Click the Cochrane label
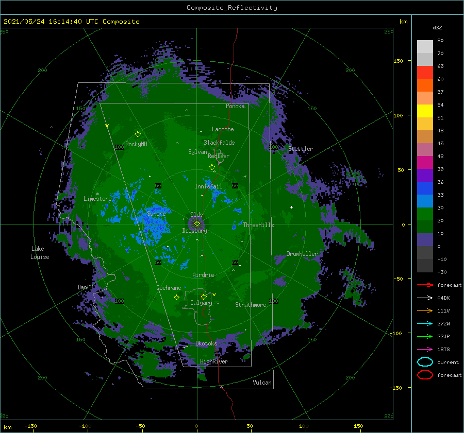The width and height of the screenshot is (464, 433). (169, 288)
